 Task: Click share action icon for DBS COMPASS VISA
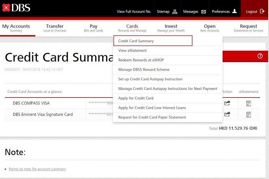pos(227,103)
